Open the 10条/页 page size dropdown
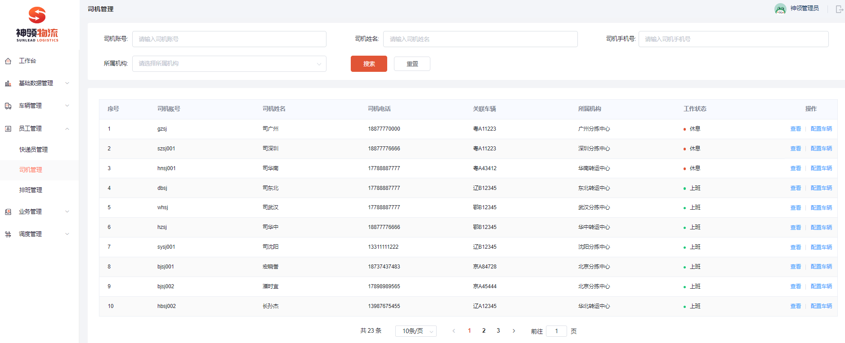Viewport: 845px width, 343px height. 416,331
